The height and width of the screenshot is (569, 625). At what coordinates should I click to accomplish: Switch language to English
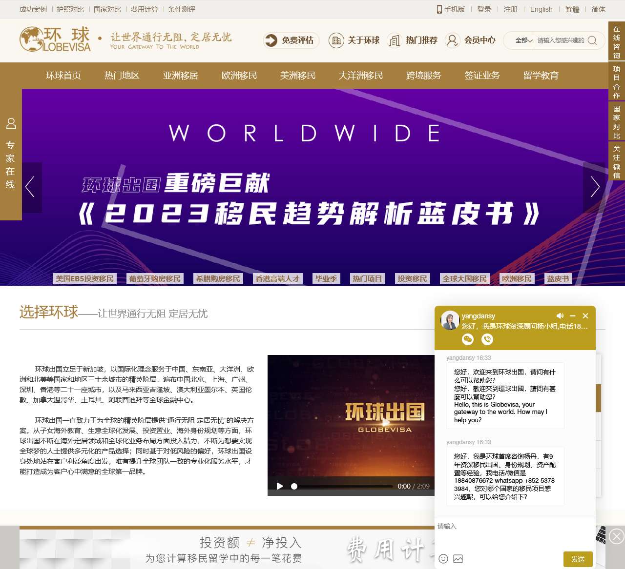coord(542,9)
